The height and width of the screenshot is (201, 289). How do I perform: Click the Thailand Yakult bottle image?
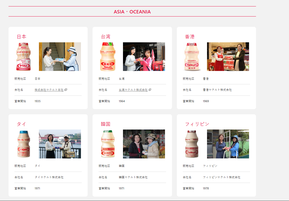point(24,144)
